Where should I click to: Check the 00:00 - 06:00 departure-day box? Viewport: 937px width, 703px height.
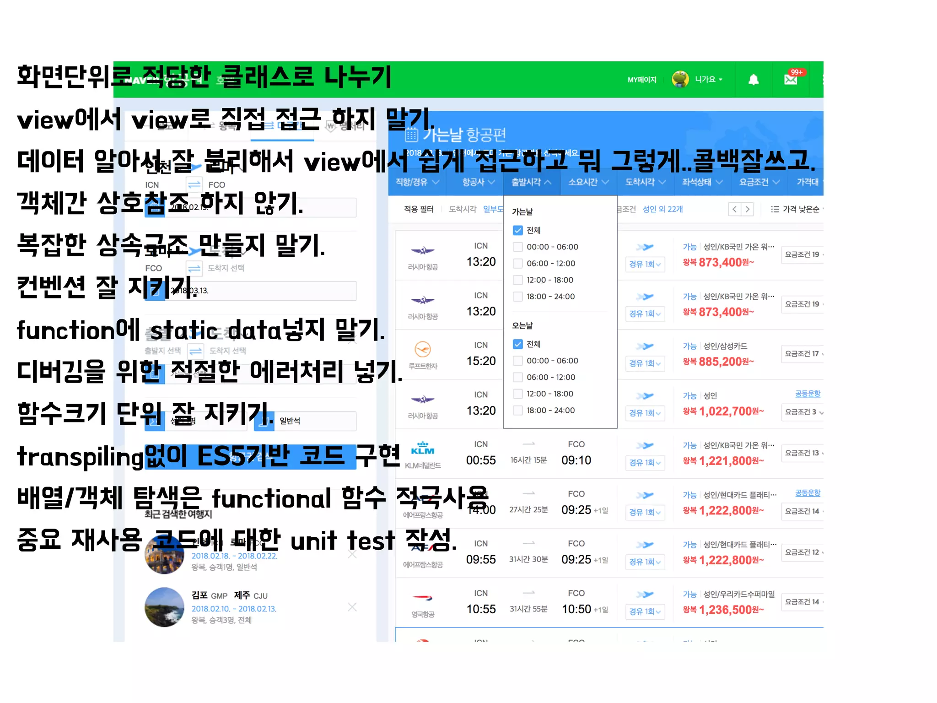(517, 247)
